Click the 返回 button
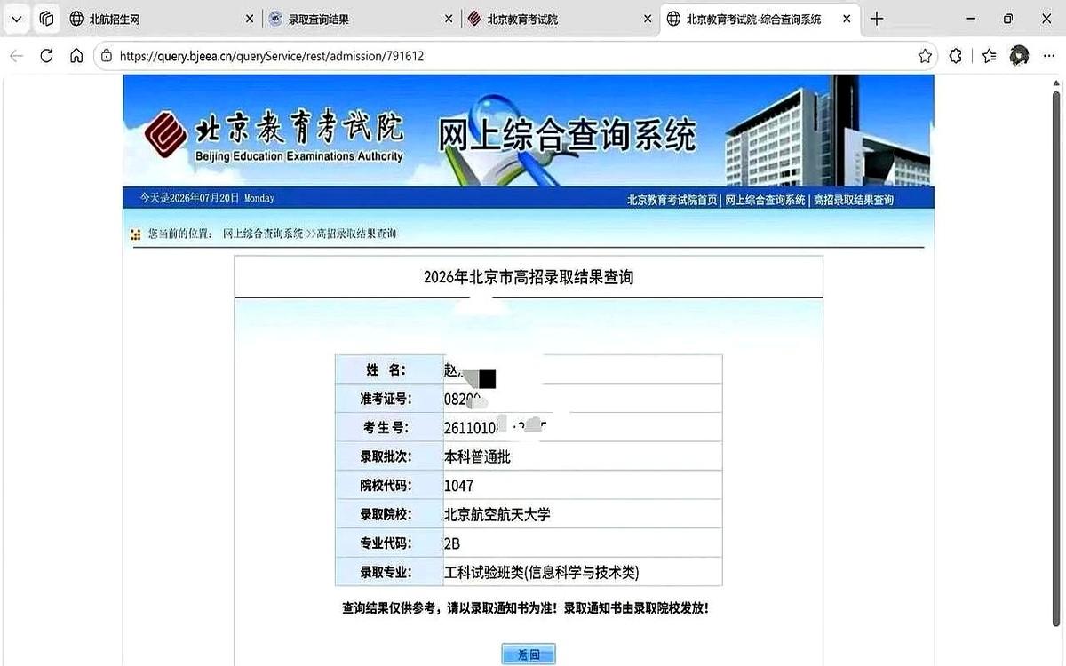The image size is (1066, 666). click(x=529, y=654)
